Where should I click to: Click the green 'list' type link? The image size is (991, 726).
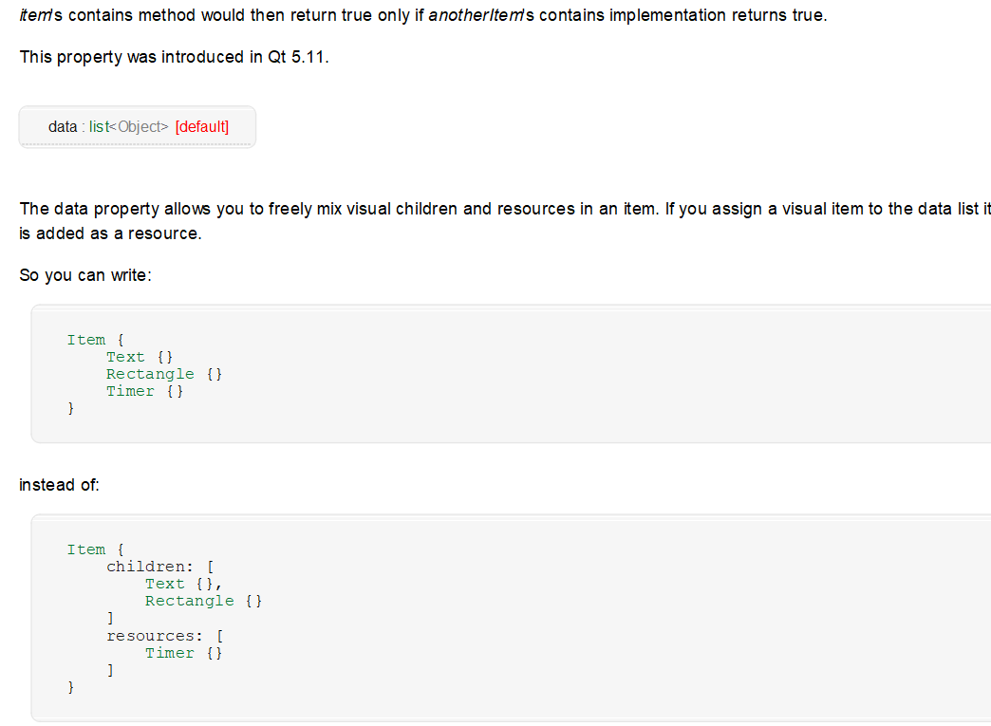pos(99,126)
